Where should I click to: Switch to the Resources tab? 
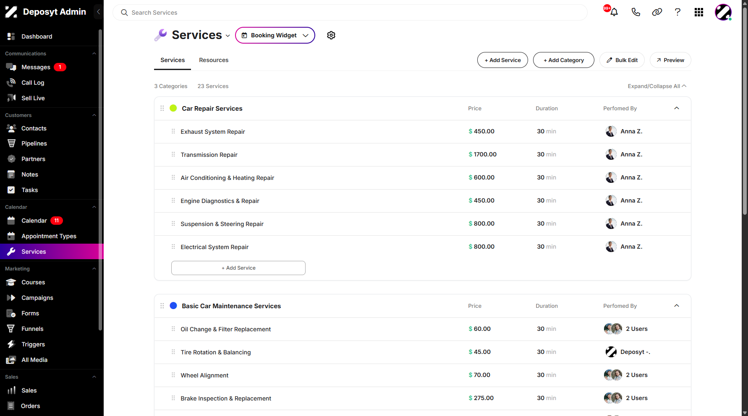214,60
